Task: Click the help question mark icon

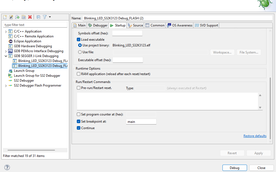Action: (7, 167)
